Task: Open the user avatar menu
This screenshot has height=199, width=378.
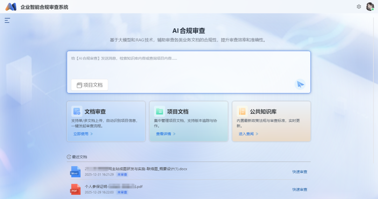Action: pyautogui.click(x=370, y=7)
